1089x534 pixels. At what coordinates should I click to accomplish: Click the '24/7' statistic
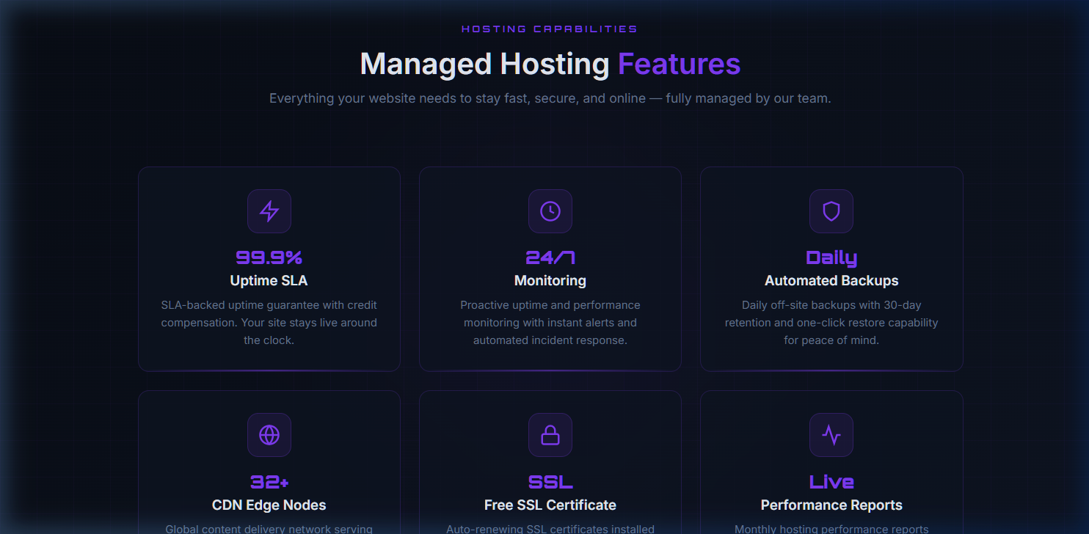[550, 257]
